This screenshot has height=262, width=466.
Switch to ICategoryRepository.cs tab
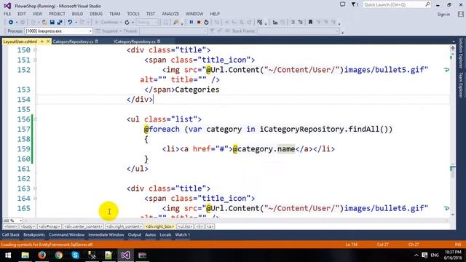coord(135,41)
